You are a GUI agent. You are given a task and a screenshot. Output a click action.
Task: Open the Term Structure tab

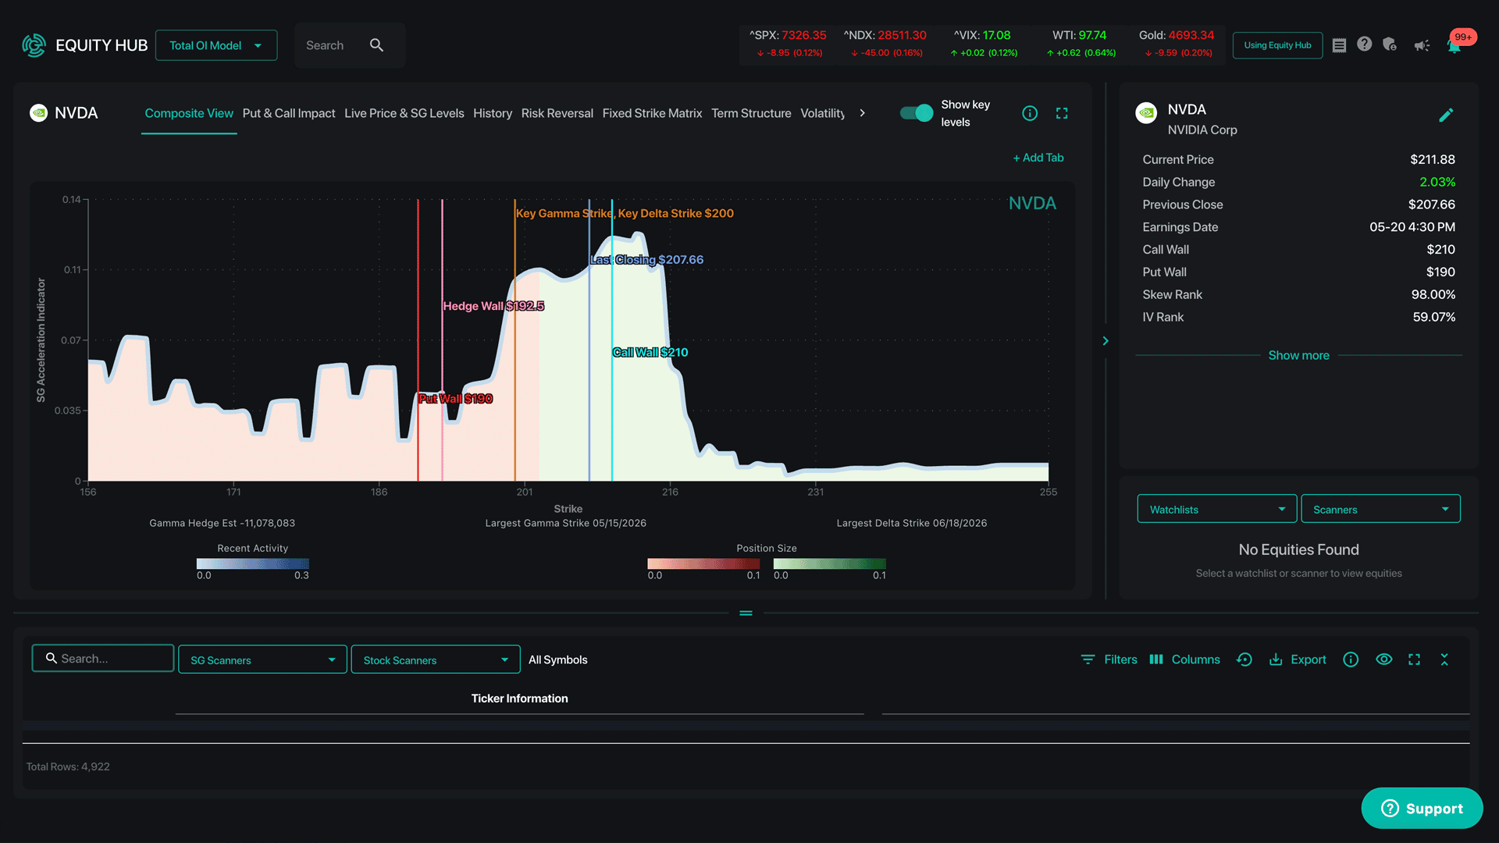[x=751, y=113]
